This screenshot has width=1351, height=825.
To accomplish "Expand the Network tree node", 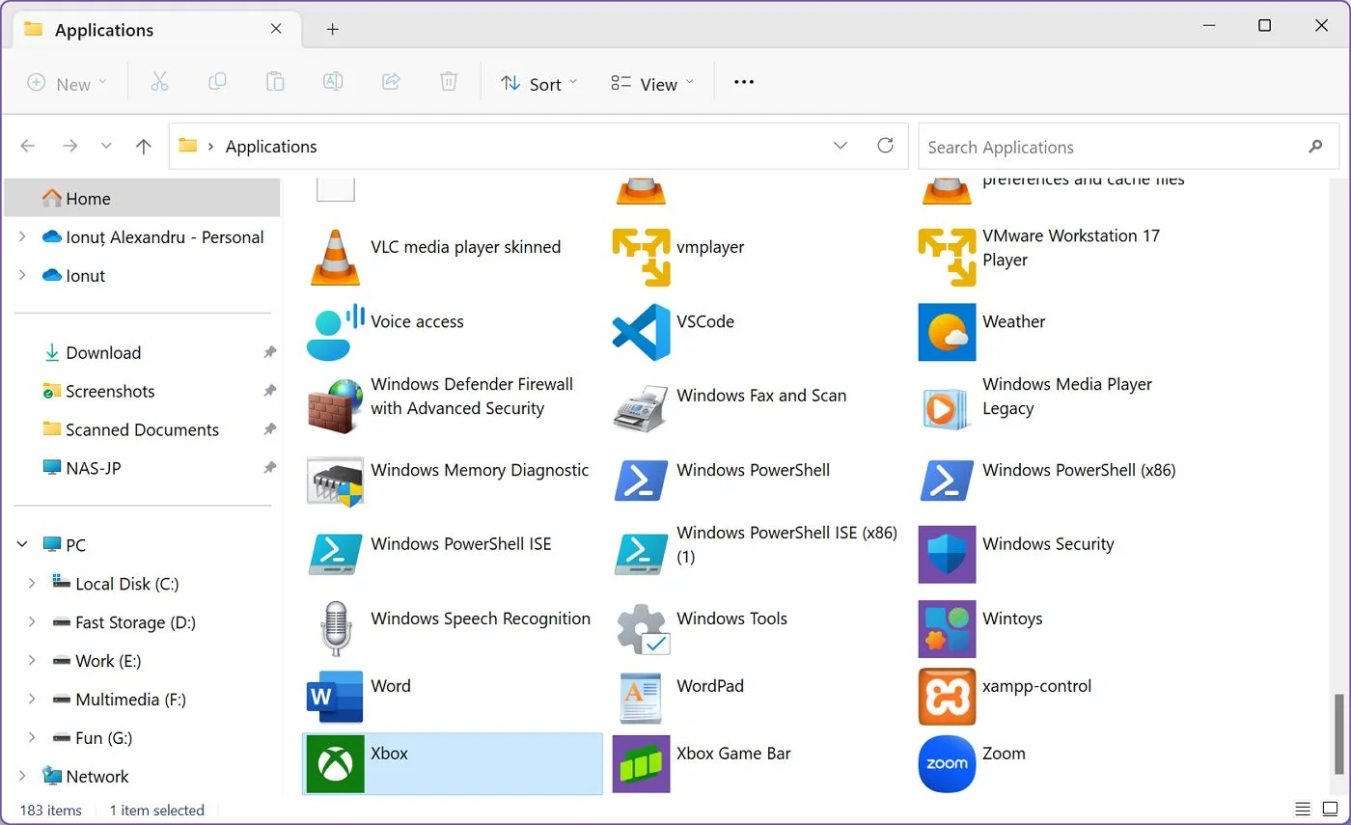I will (x=22, y=776).
